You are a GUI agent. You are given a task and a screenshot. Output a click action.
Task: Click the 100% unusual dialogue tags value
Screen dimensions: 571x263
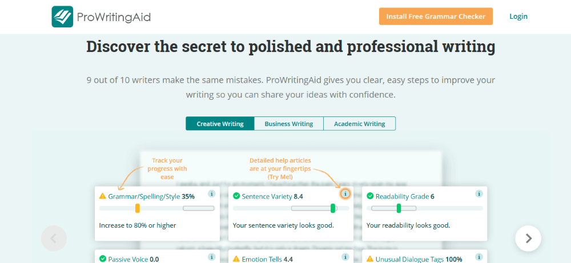coord(454,260)
